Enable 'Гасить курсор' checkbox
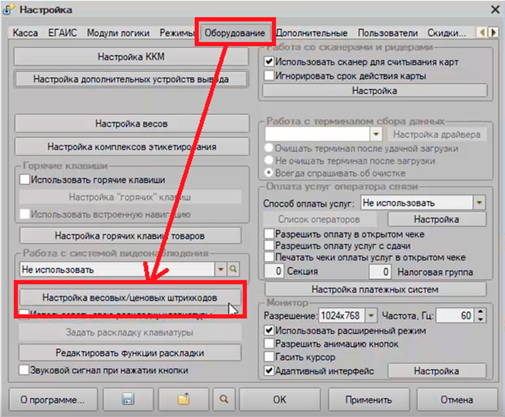 pyautogui.click(x=269, y=357)
